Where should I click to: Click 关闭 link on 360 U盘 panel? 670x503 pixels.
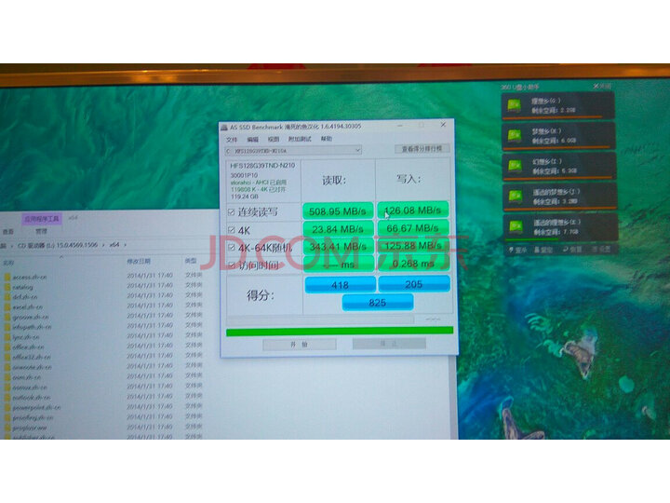[602, 87]
